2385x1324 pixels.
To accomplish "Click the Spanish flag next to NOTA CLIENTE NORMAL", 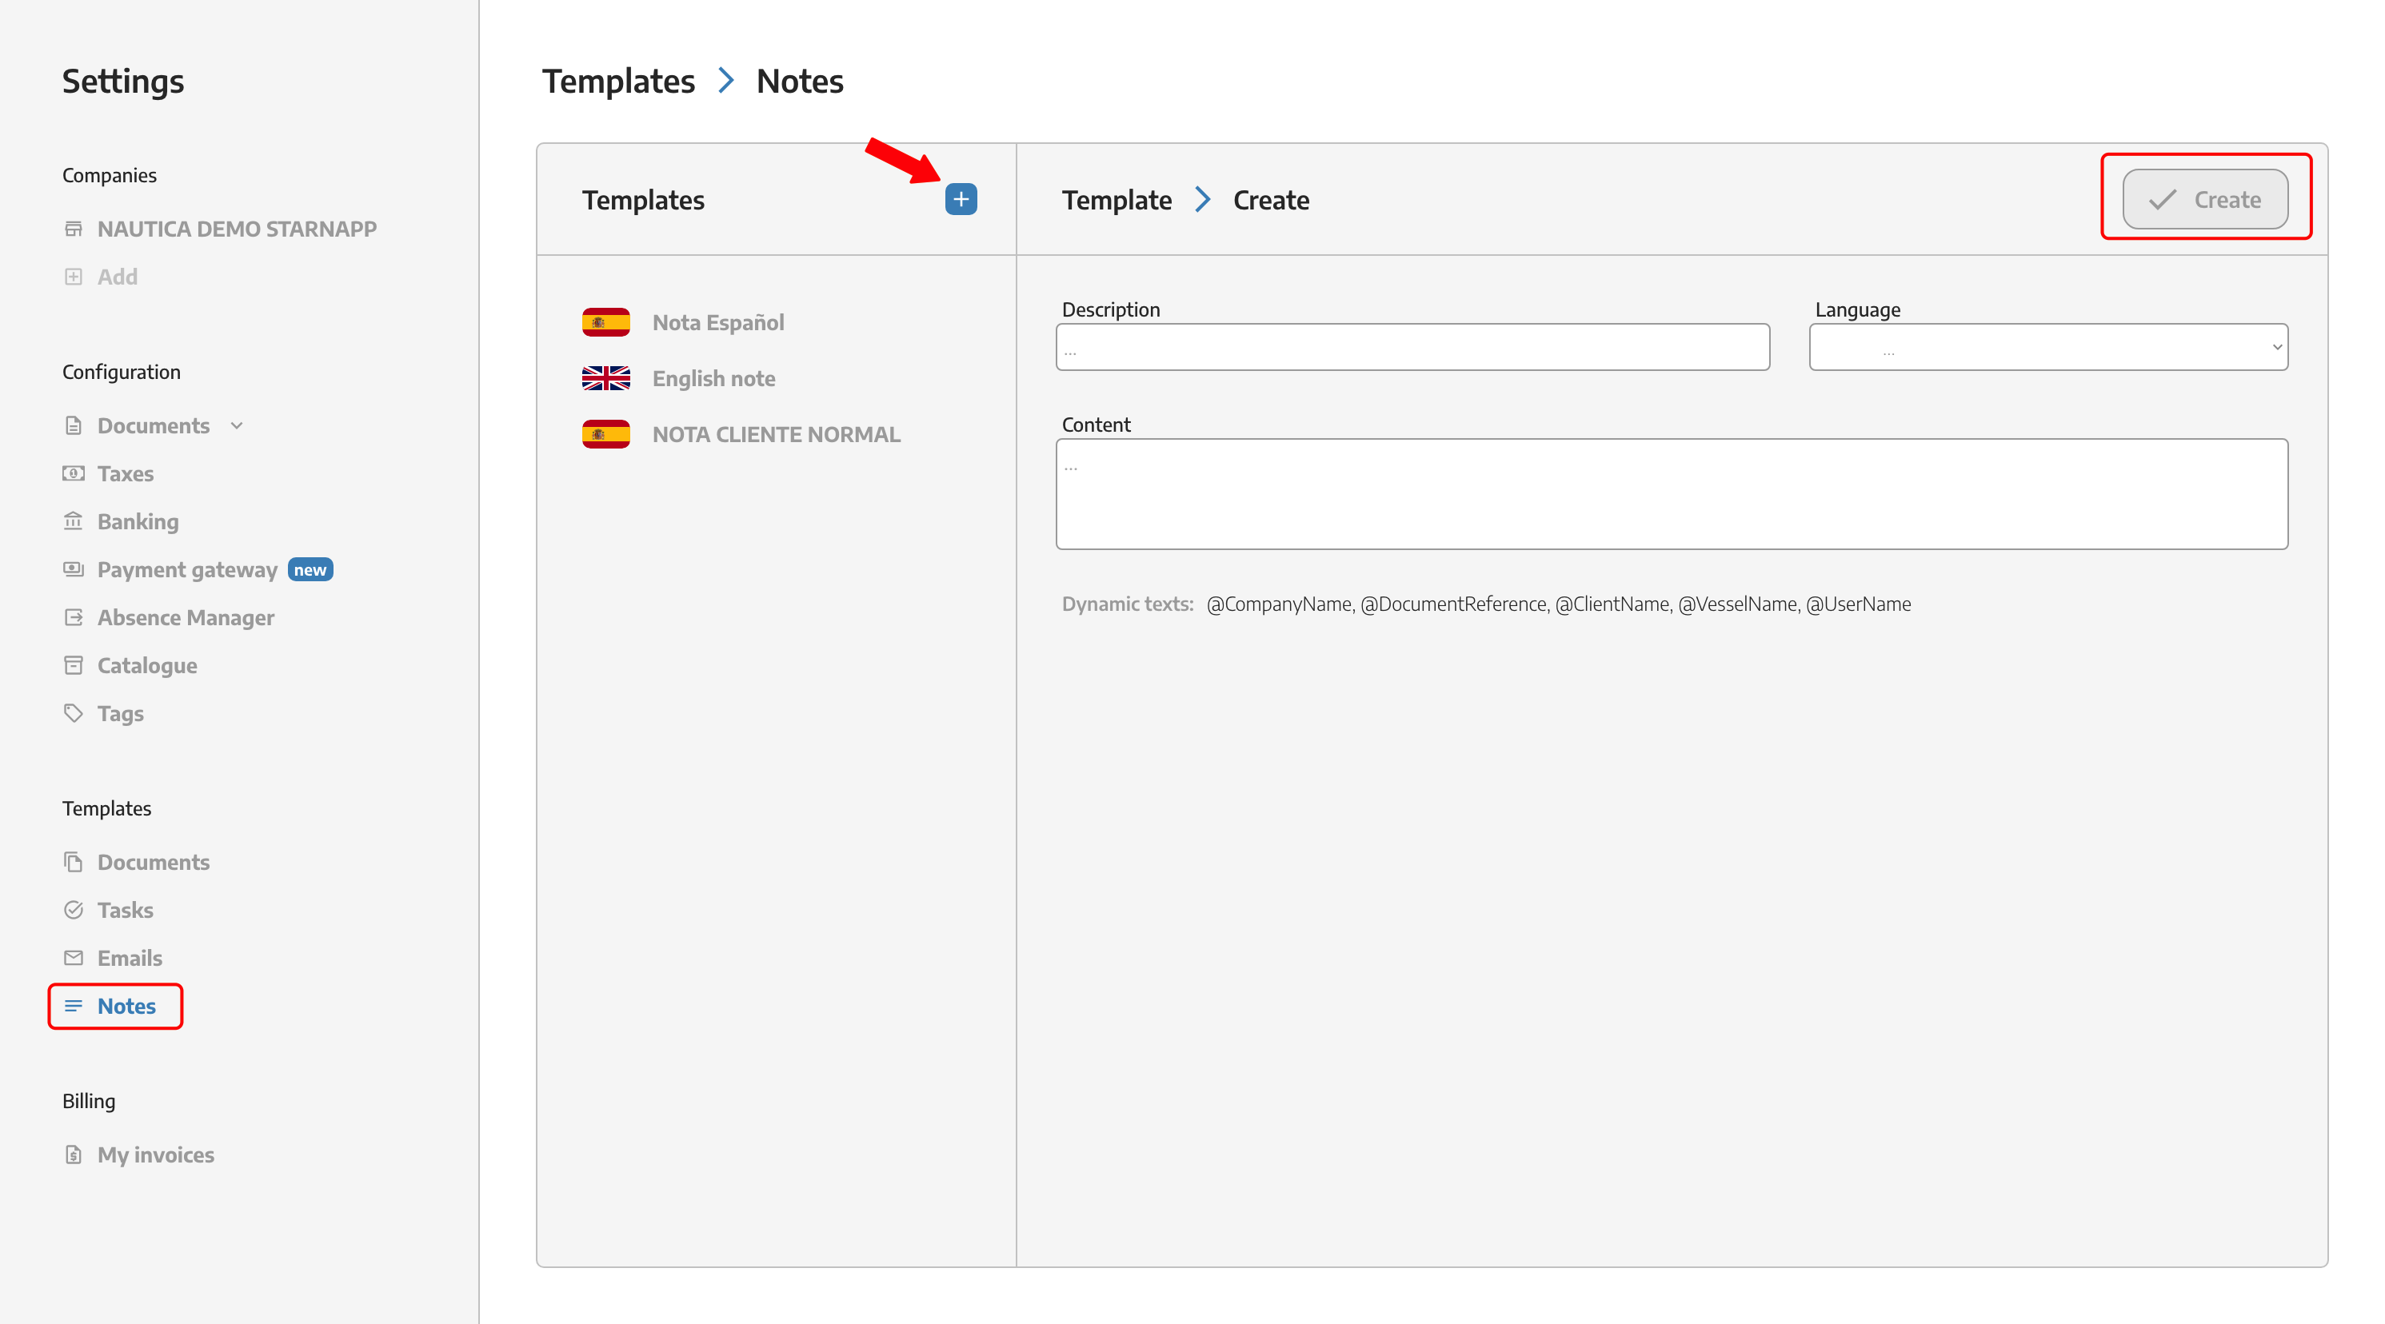I will click(x=605, y=434).
